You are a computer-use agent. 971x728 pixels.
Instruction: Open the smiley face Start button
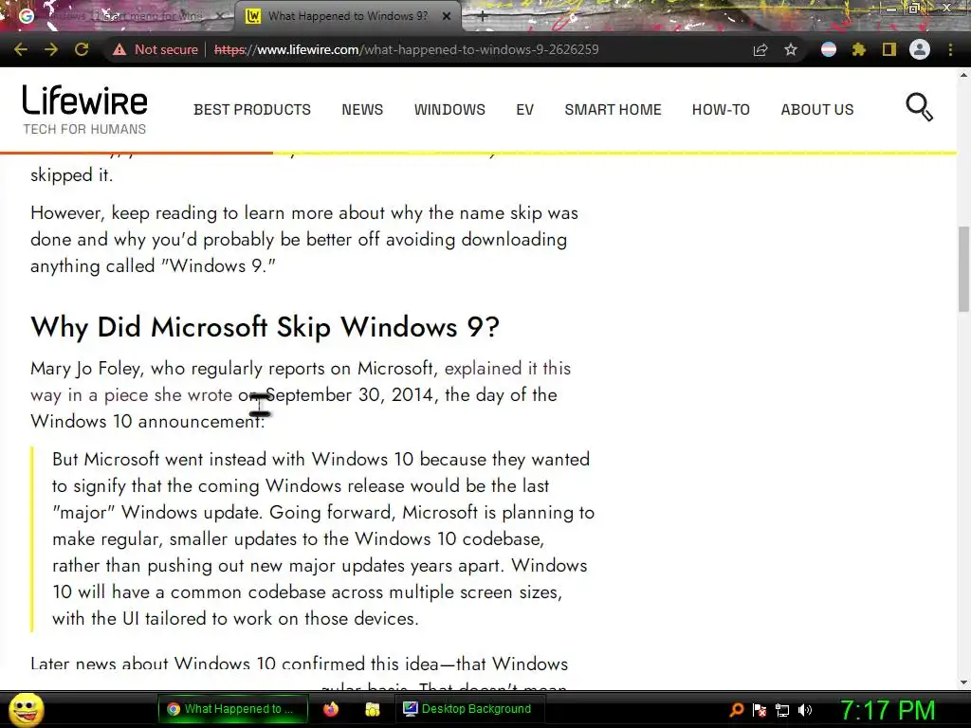pos(27,709)
